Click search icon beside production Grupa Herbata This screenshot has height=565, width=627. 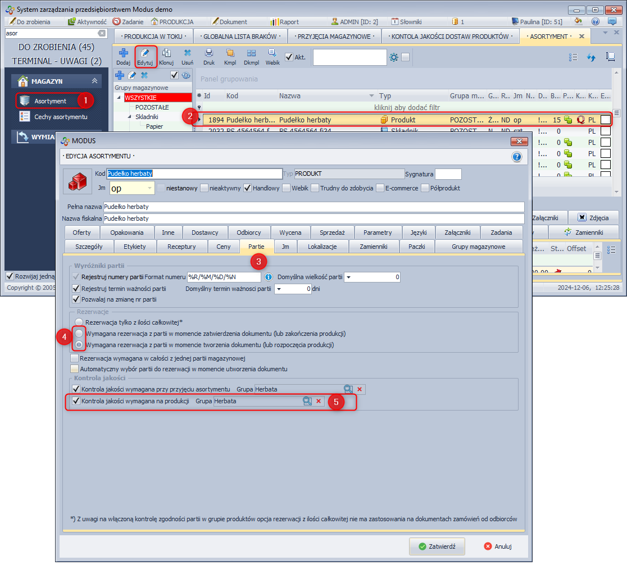(307, 401)
